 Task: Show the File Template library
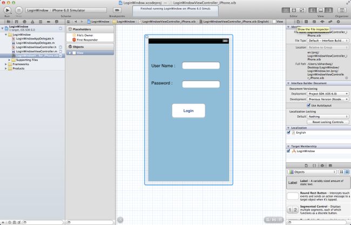306,166
